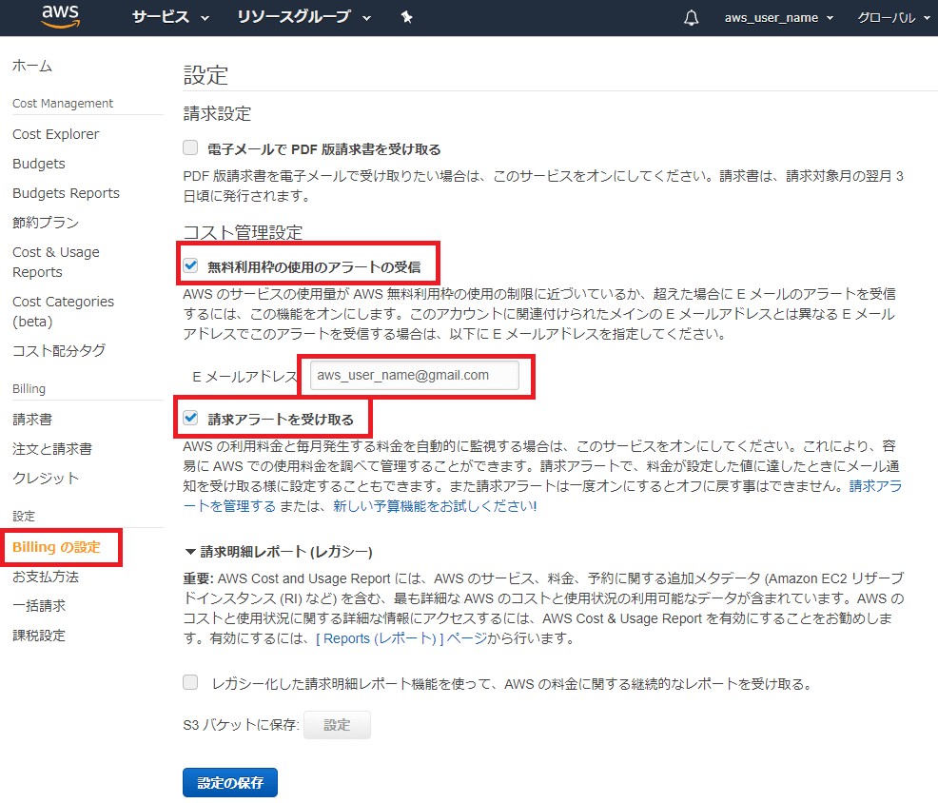The height and width of the screenshot is (803, 938).
Task: Open the 新しい予算機能をお試しください link
Action: pos(435,506)
